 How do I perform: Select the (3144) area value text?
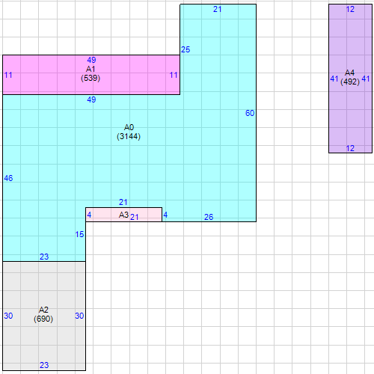tap(129, 136)
